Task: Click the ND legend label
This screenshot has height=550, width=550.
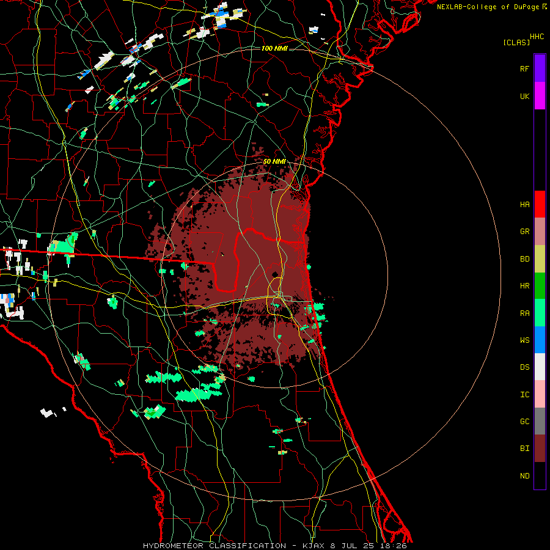Action: coord(525,476)
